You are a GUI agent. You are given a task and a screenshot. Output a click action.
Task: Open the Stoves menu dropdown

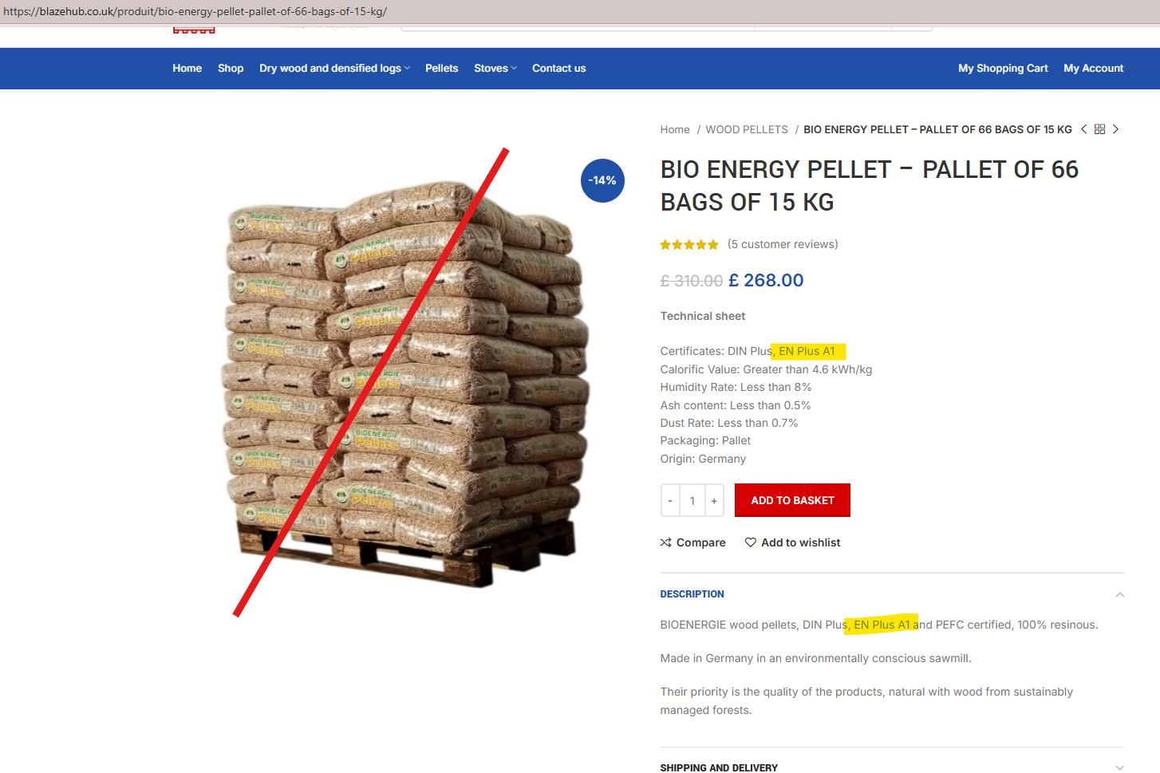click(x=495, y=69)
